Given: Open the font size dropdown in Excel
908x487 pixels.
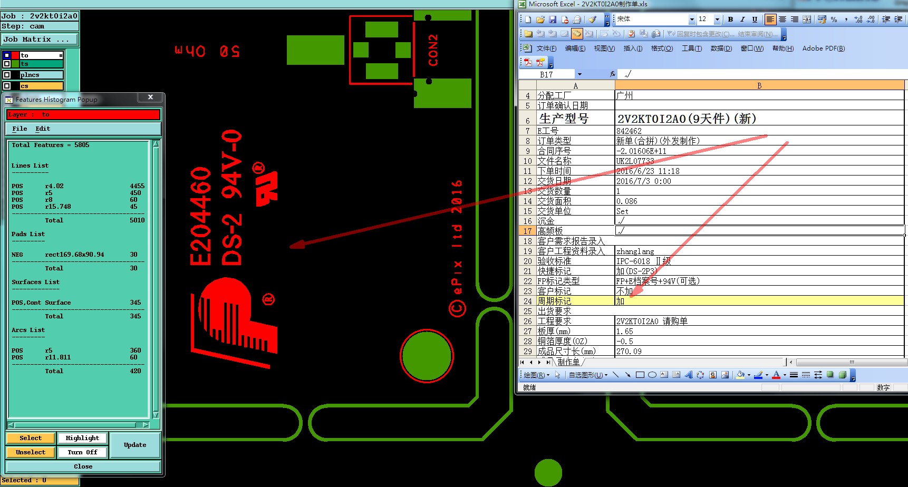Looking at the screenshot, I should pos(717,20).
